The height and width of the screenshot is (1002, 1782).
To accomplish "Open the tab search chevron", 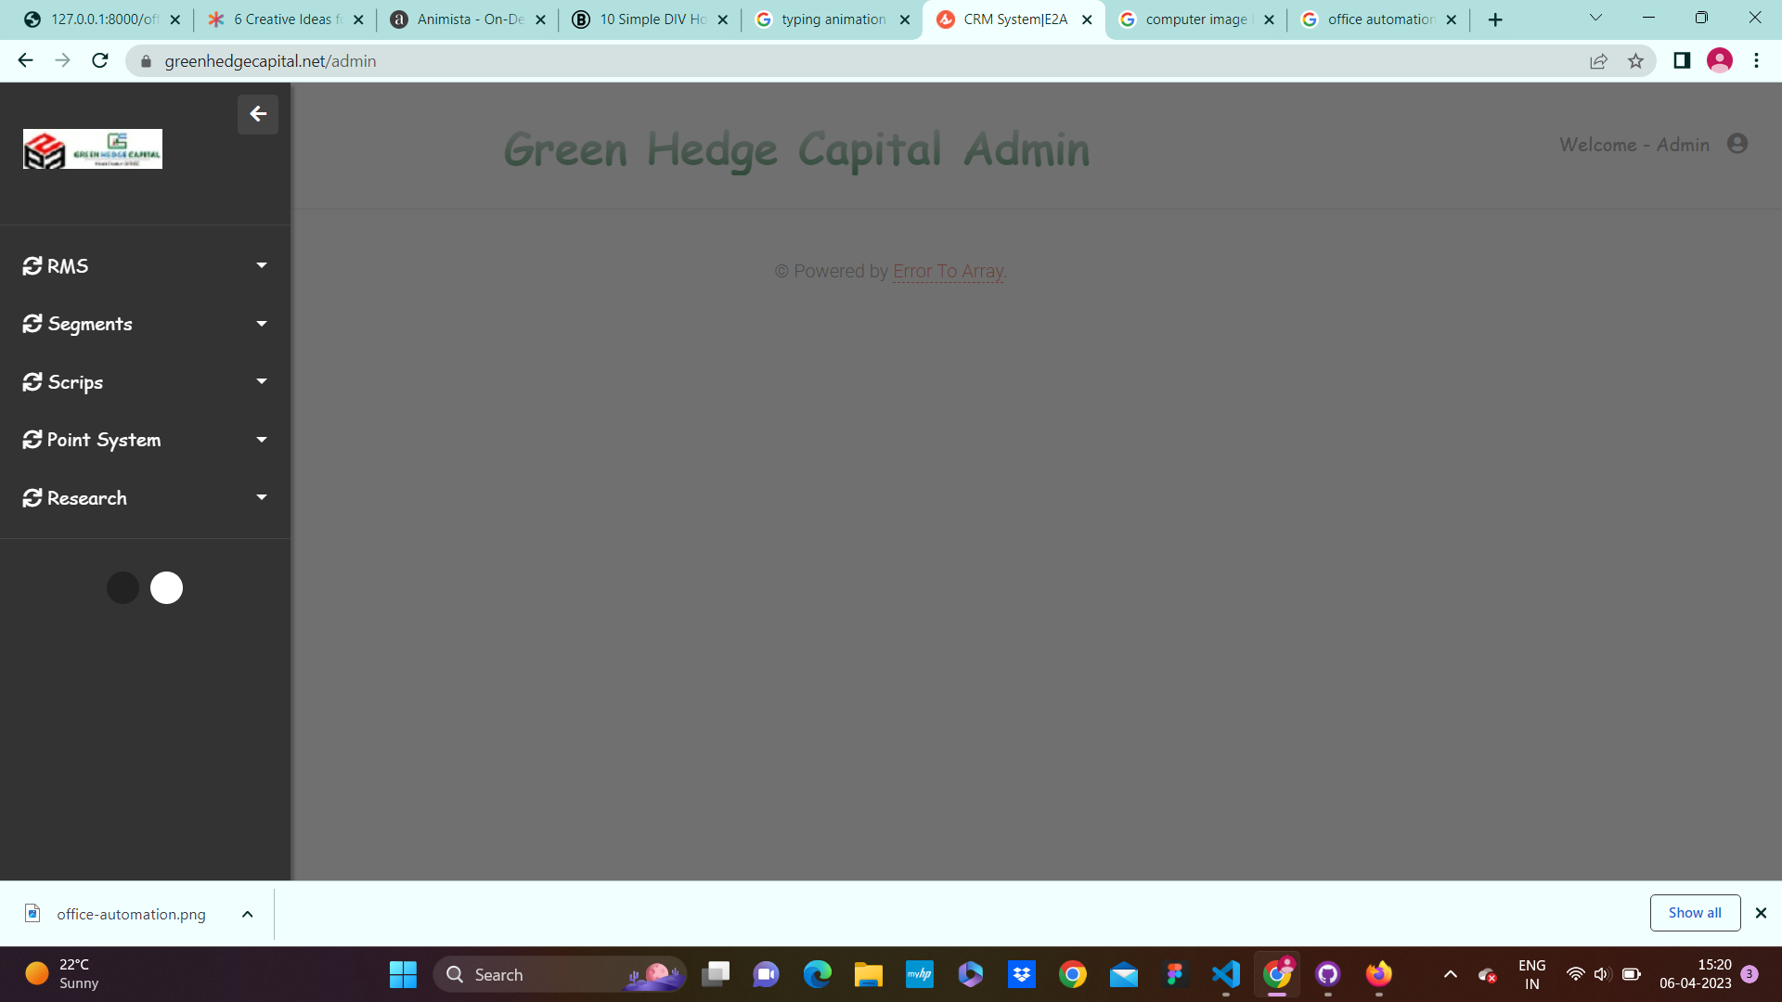I will 1595,18.
